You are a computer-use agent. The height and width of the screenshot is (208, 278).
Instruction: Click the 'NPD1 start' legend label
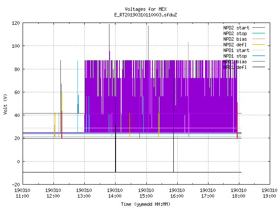[236, 50]
